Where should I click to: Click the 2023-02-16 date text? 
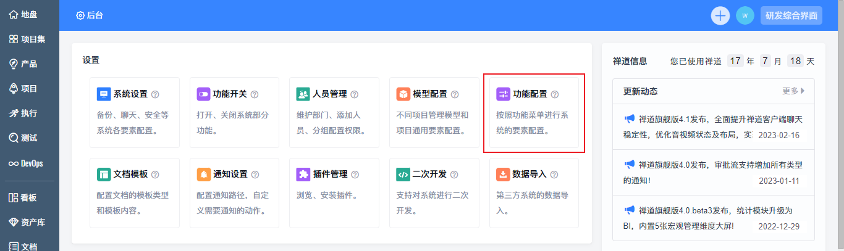click(779, 135)
